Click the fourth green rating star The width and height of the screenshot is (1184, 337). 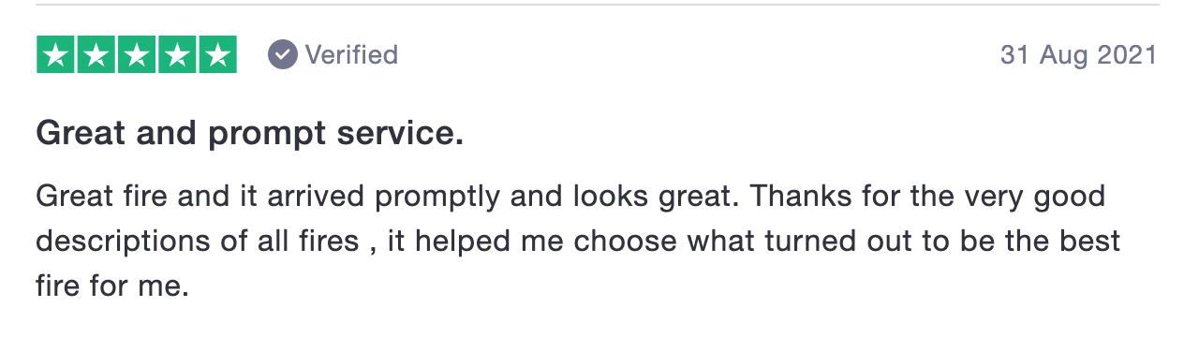pyautogui.click(x=177, y=55)
